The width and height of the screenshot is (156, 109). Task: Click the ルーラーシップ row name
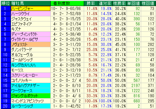tap(31, 106)
